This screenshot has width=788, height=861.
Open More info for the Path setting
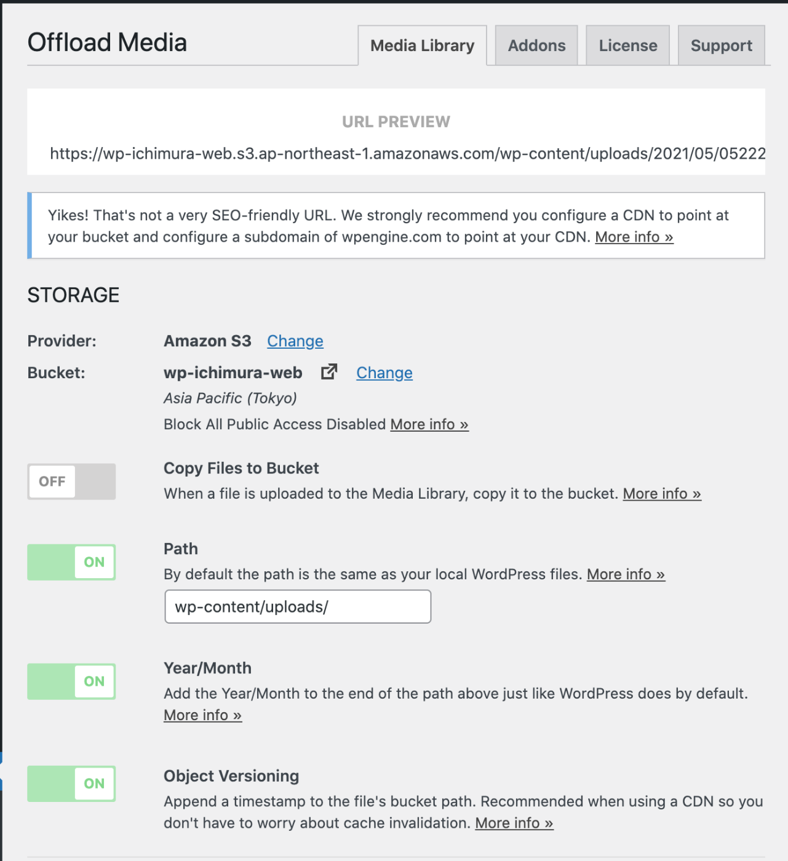click(626, 574)
